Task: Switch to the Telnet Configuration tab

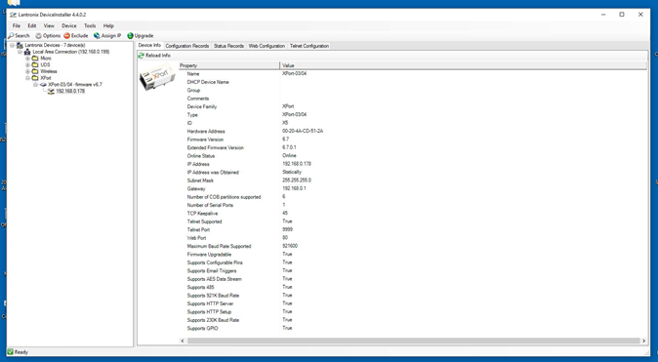Action: pos(309,46)
